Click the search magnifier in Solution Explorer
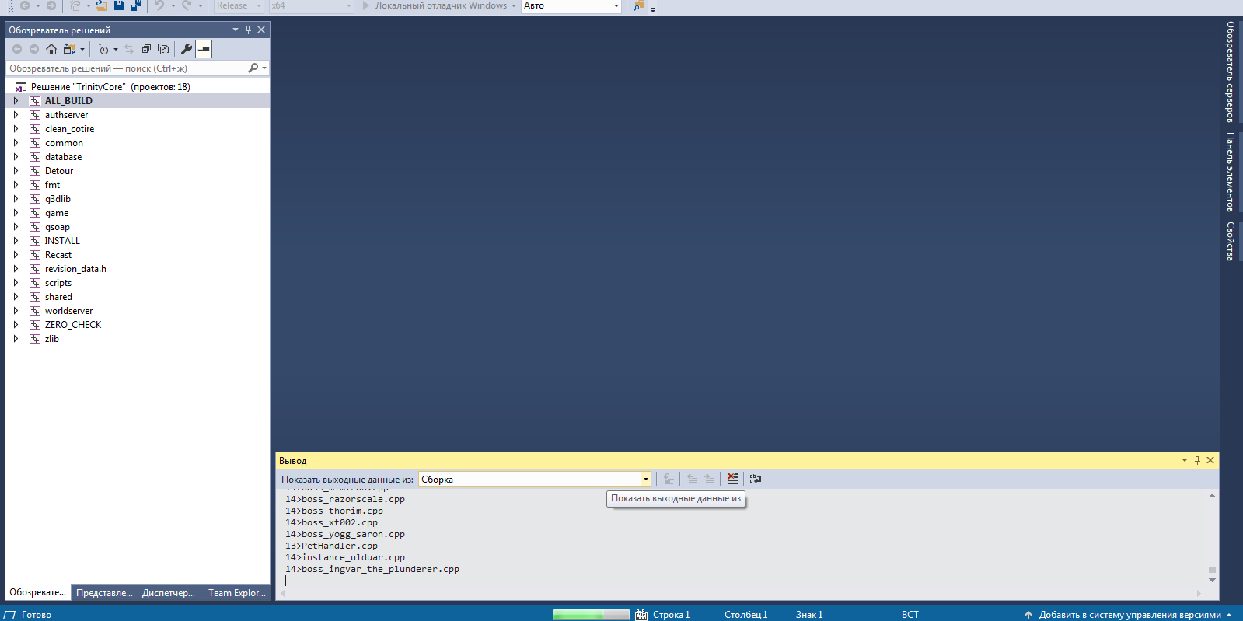Screen dimensions: 1243x621 [253, 68]
